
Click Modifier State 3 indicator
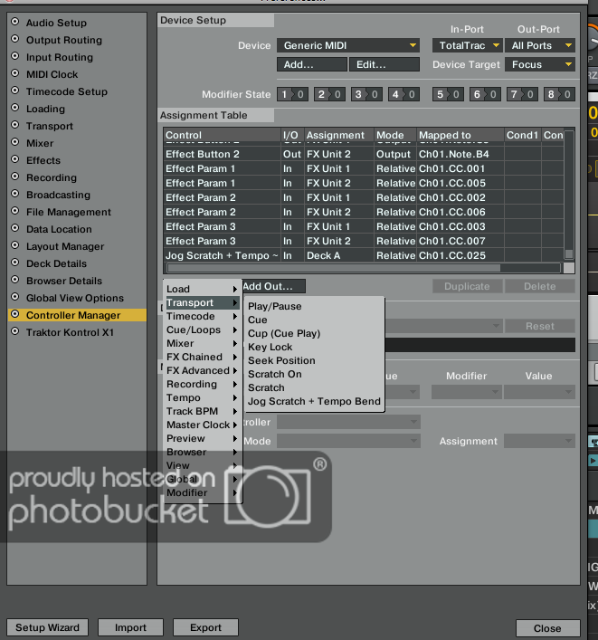(366, 94)
